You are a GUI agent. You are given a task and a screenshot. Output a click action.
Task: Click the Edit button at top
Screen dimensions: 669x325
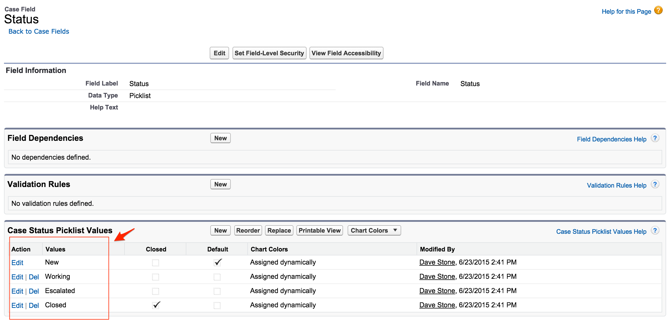219,53
